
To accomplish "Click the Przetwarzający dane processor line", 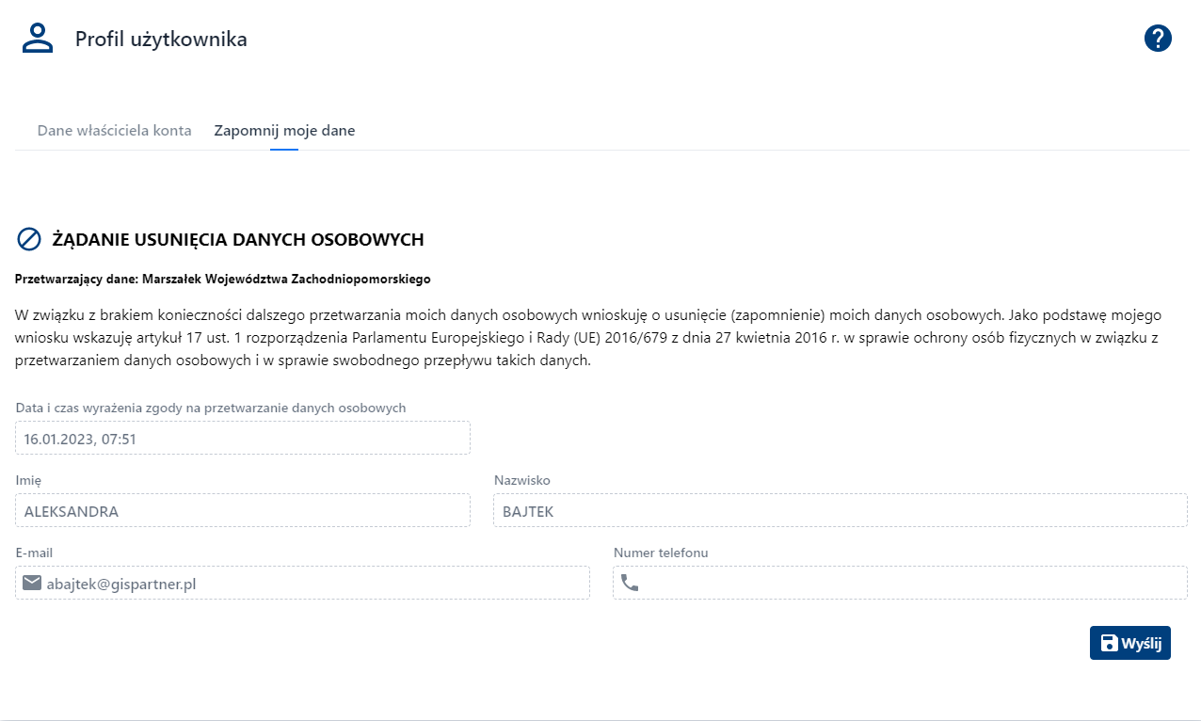I will point(223,280).
